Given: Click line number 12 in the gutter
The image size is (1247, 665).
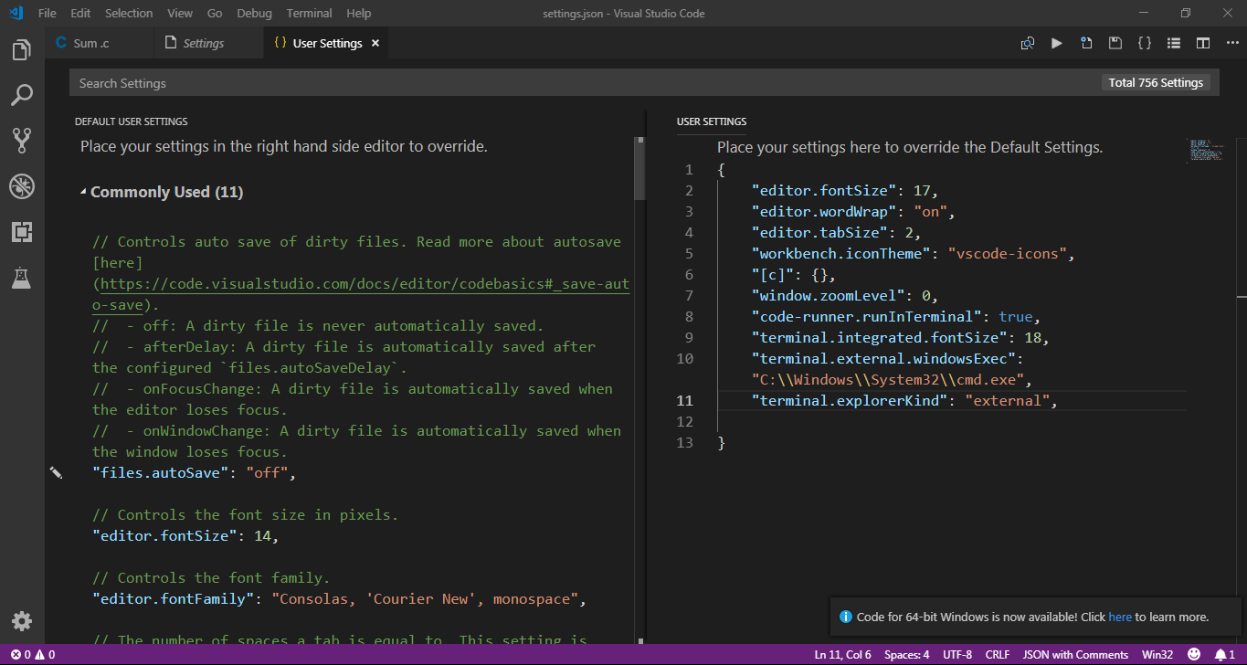Looking at the screenshot, I should click(x=685, y=421).
